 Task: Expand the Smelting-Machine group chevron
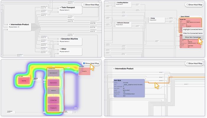point(117,2)
